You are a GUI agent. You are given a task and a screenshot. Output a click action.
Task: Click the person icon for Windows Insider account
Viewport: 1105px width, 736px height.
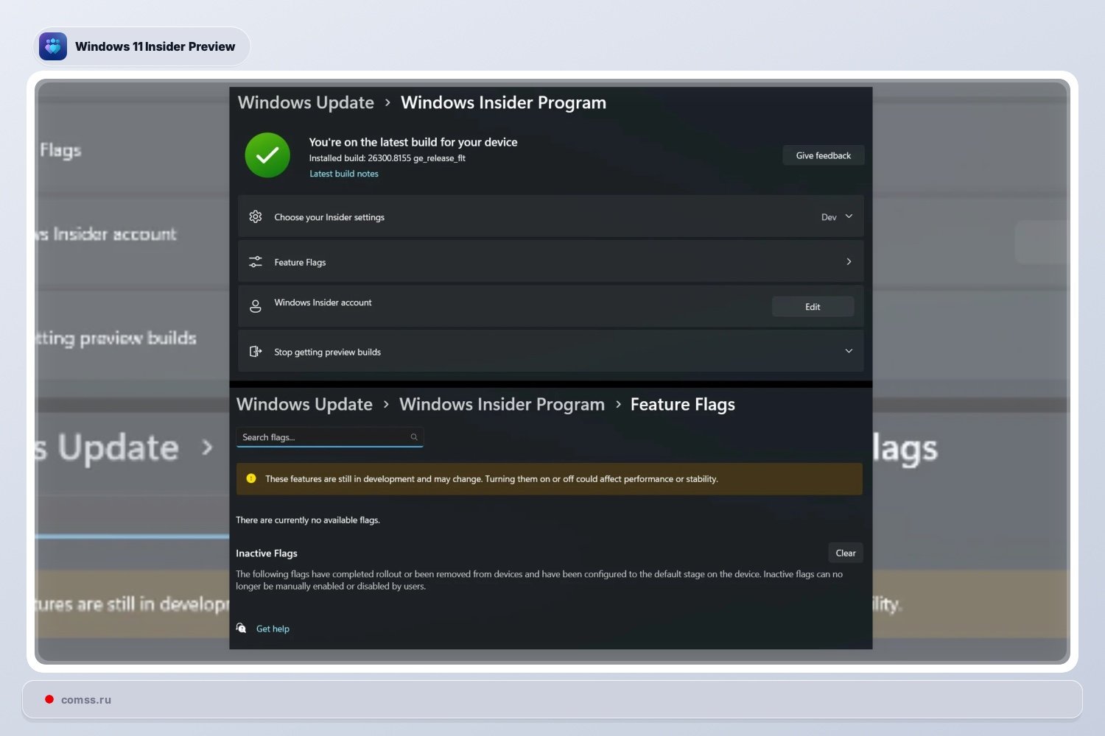[256, 306]
